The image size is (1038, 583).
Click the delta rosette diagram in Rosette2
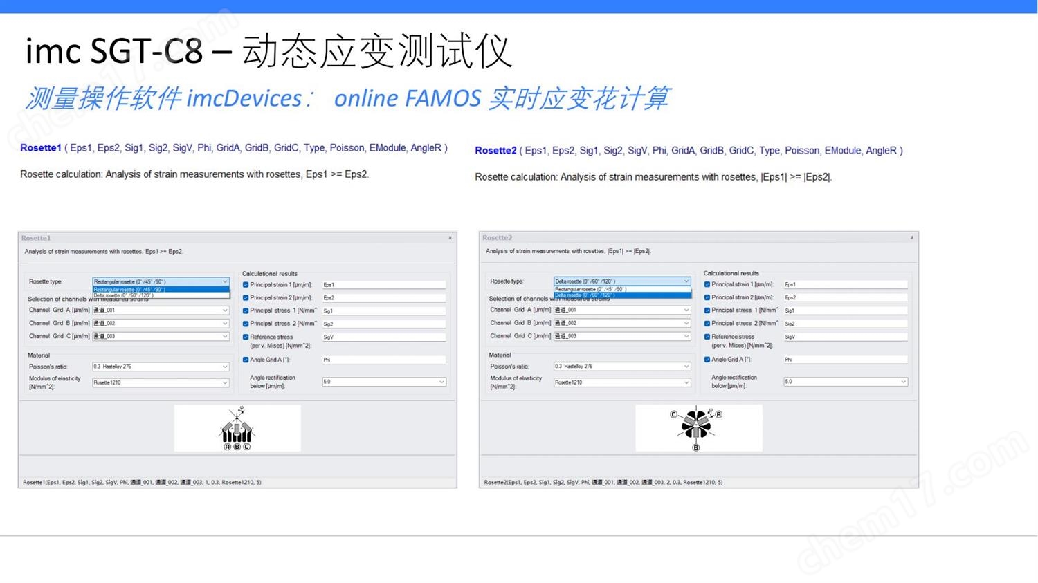pyautogui.click(x=699, y=429)
